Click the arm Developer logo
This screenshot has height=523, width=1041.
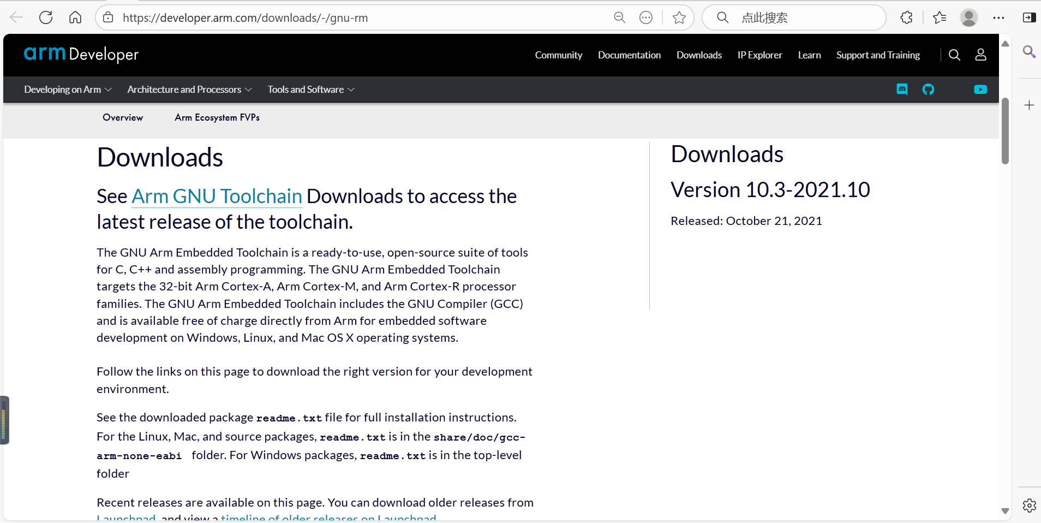[x=81, y=54]
